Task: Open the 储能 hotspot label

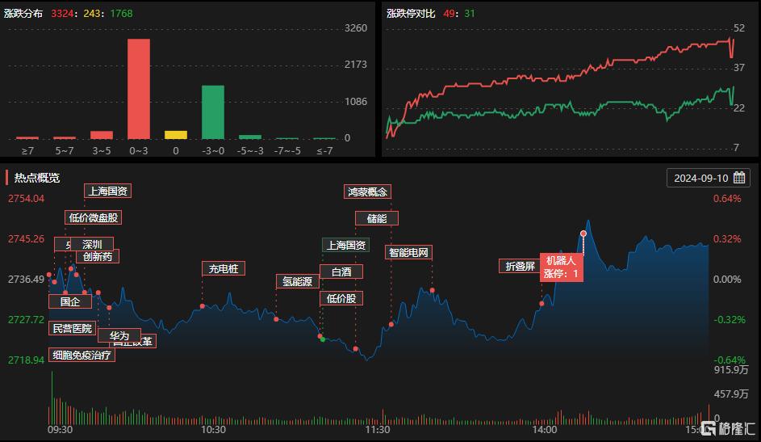Action: click(377, 218)
